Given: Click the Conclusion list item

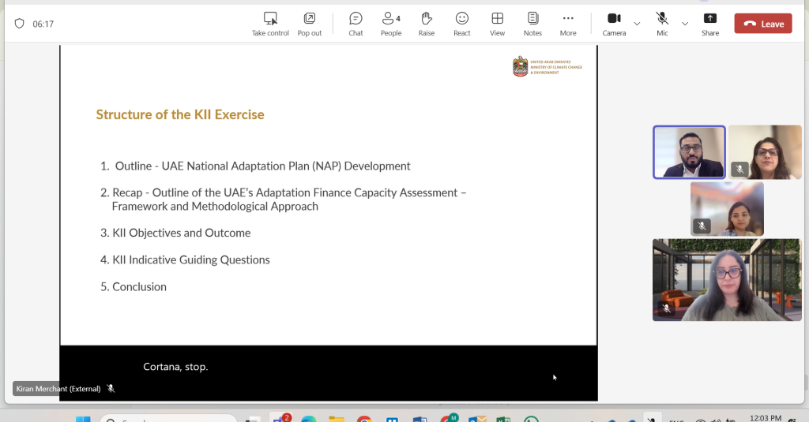Looking at the screenshot, I should click(x=133, y=286).
